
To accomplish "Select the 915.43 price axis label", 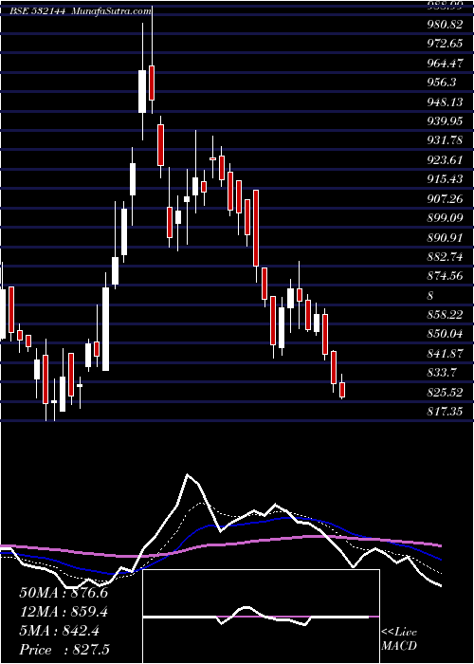I will coord(445,179).
